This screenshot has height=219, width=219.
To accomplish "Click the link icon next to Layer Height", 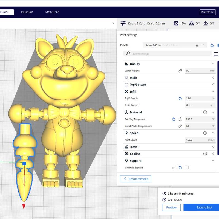I will pos(180,71).
